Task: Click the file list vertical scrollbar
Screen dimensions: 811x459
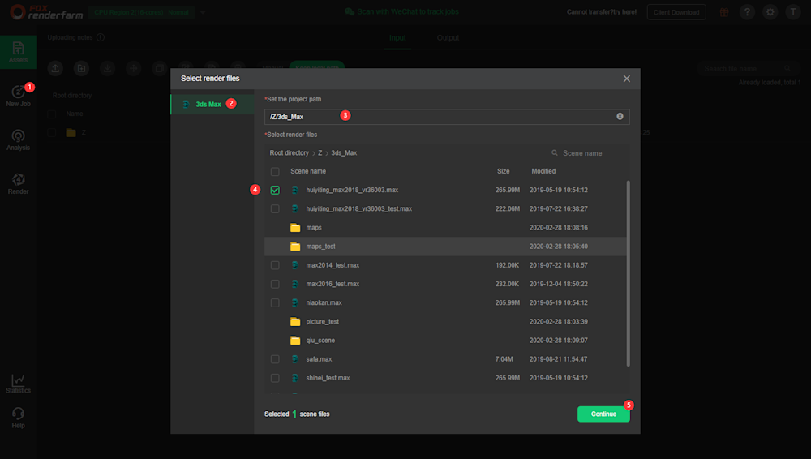Action: (629, 274)
